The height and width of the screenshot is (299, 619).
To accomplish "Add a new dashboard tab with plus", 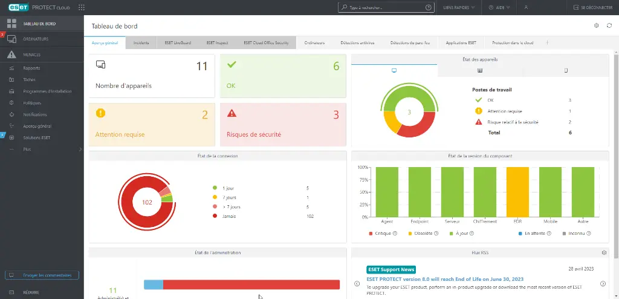I will click(x=547, y=43).
